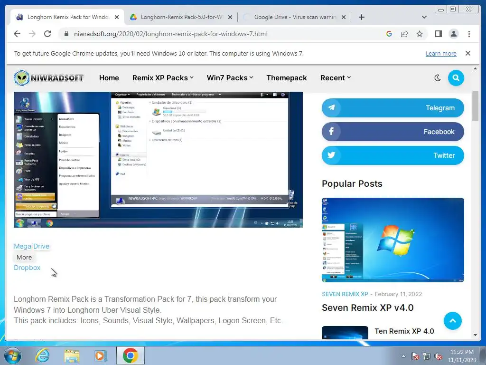486x365 pixels.
Task: Select the Longhorn Remix Pack for Windows tab
Action: coord(64,17)
